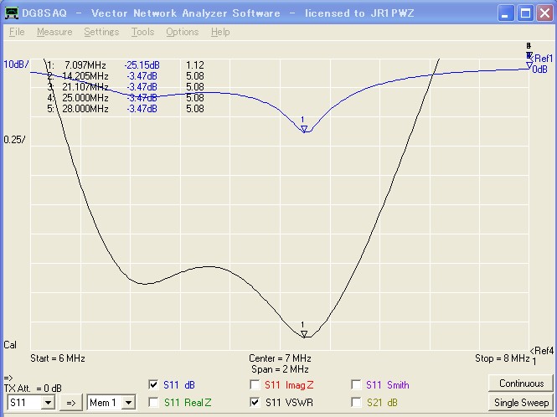Enable the S11 Smith chart checkbox
Image resolution: width=557 pixels, height=417 pixels.
pos(357,385)
